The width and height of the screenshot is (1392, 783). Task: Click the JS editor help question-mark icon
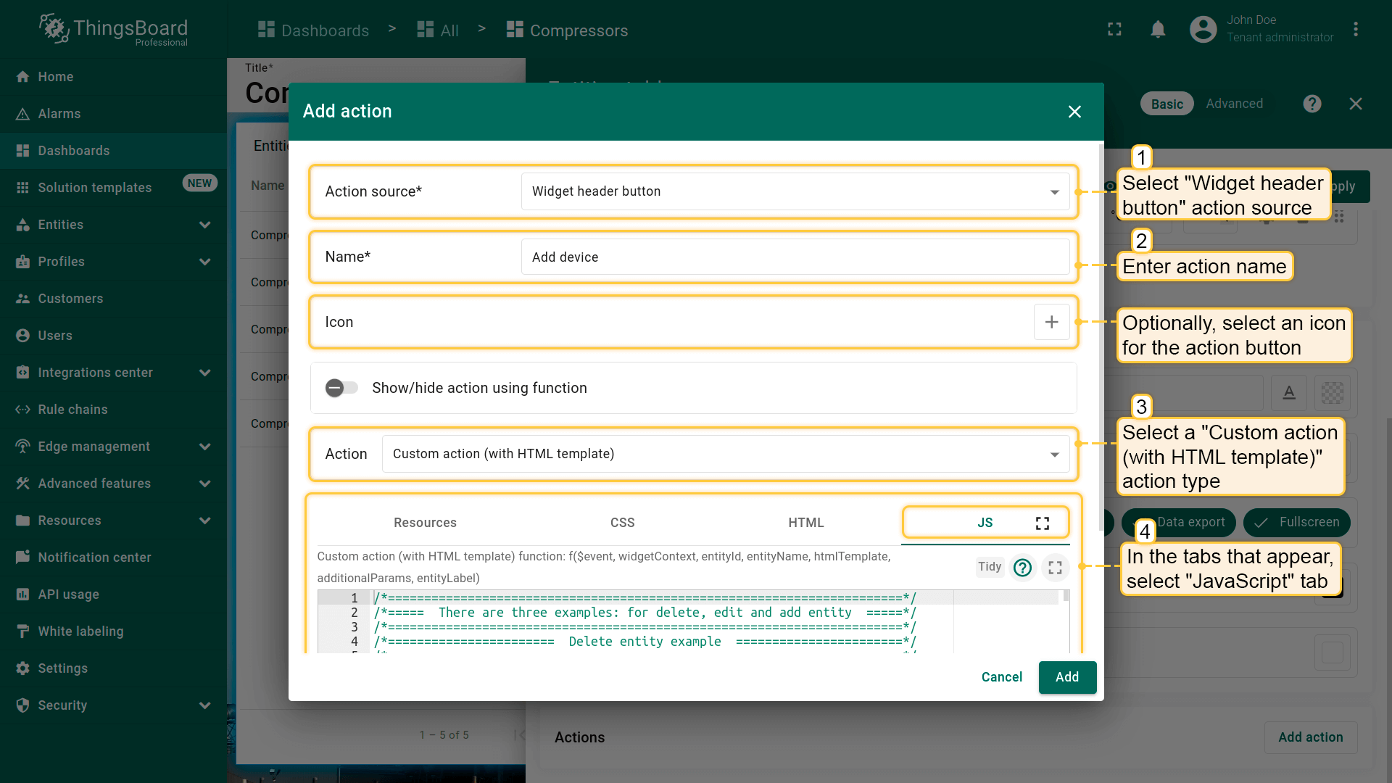[x=1022, y=568]
